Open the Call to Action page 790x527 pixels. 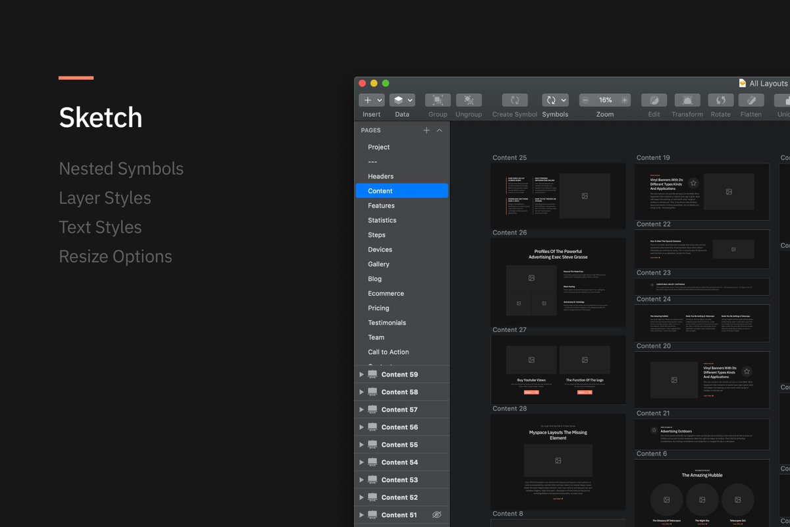coord(402,352)
